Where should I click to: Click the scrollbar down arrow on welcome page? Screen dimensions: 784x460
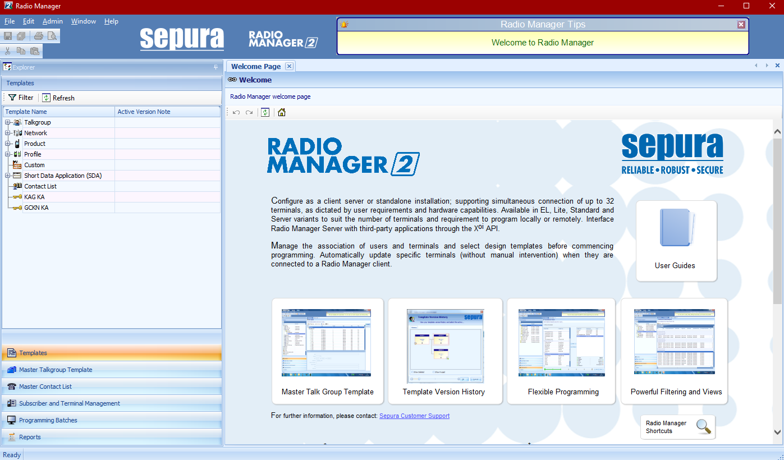click(x=777, y=432)
